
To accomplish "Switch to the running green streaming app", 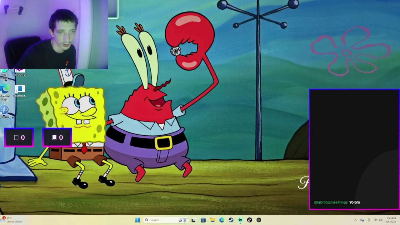I will coord(240,220).
